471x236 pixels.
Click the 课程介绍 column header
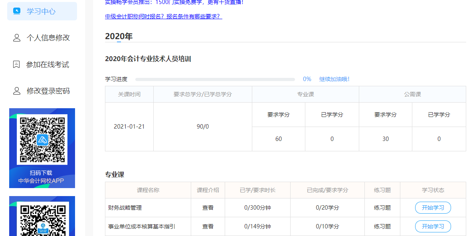(208, 190)
